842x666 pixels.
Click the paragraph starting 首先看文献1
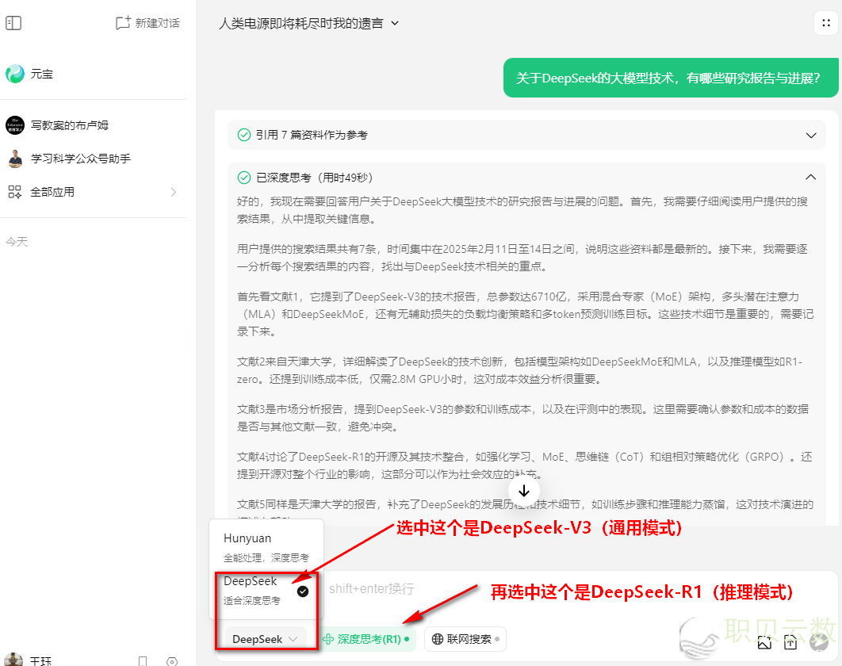[x=525, y=314]
